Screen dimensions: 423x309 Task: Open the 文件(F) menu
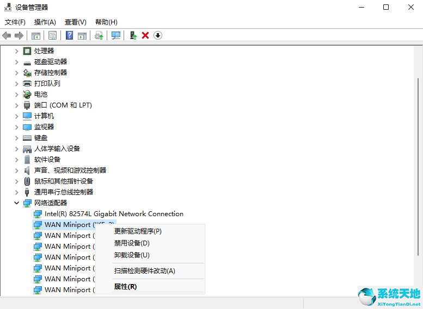point(15,22)
